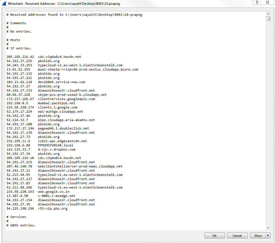Click the 34.243.33.253 typecloud-v1 elasticbeanstalk hostname
This screenshot has width=275, height=243.
pyautogui.click(x=80, y=65)
